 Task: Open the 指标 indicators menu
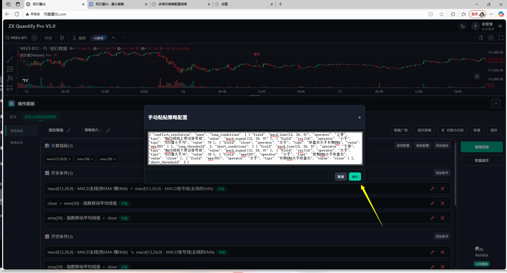(x=79, y=38)
